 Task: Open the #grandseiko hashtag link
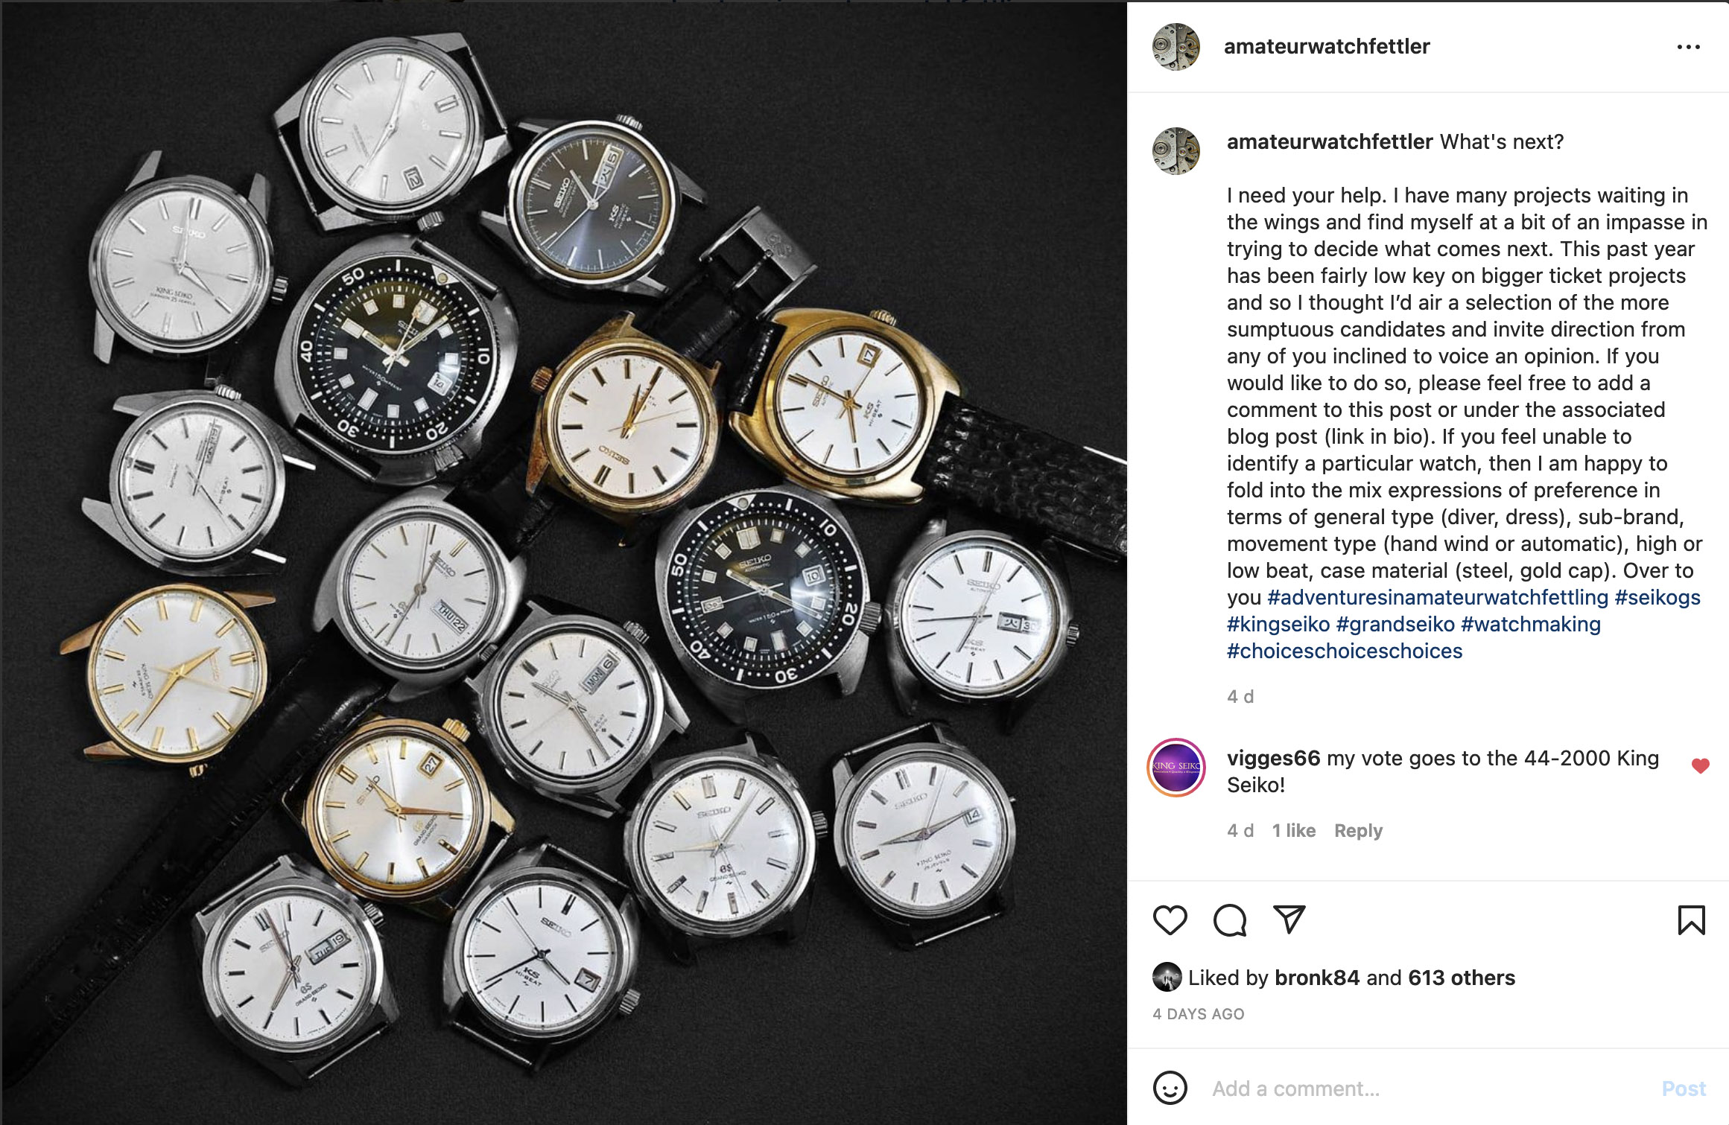coord(1395,624)
